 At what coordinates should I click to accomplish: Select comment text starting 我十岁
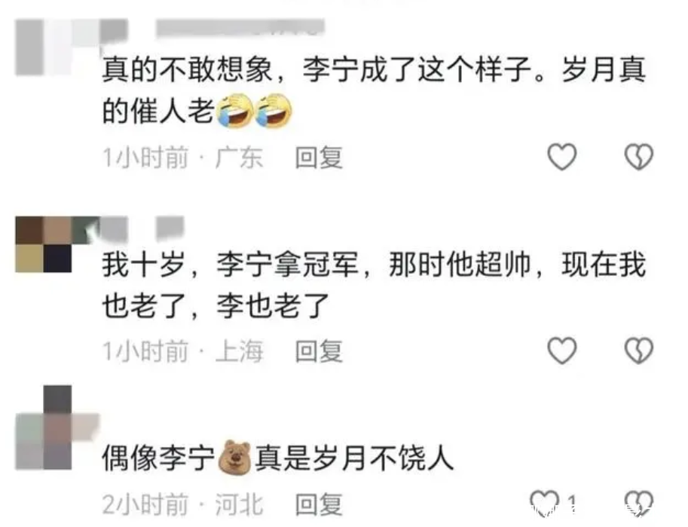click(374, 284)
